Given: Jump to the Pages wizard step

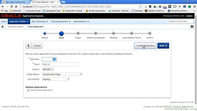Looking at the screenshot, I should [x=78, y=34].
